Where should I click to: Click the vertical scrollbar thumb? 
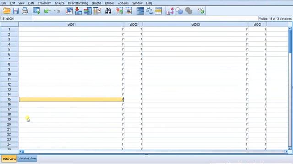pos(290,41)
